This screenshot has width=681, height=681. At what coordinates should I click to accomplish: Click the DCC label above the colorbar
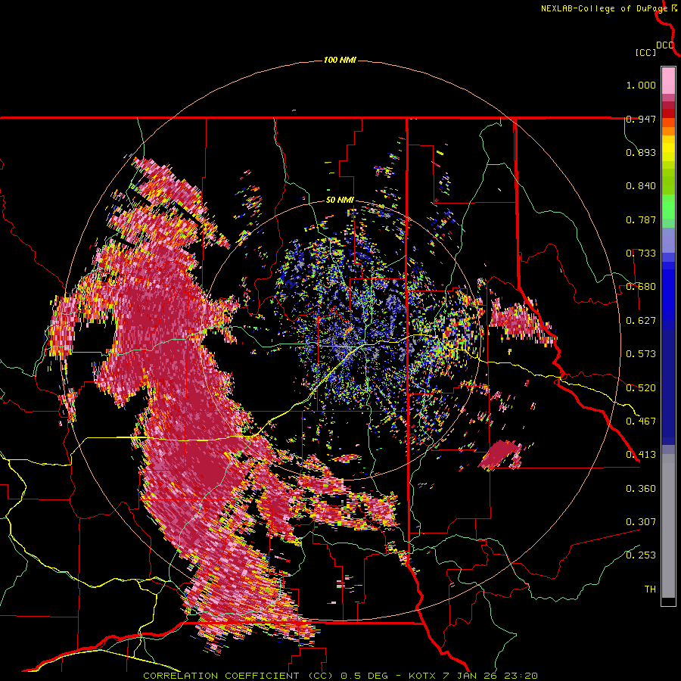click(665, 45)
